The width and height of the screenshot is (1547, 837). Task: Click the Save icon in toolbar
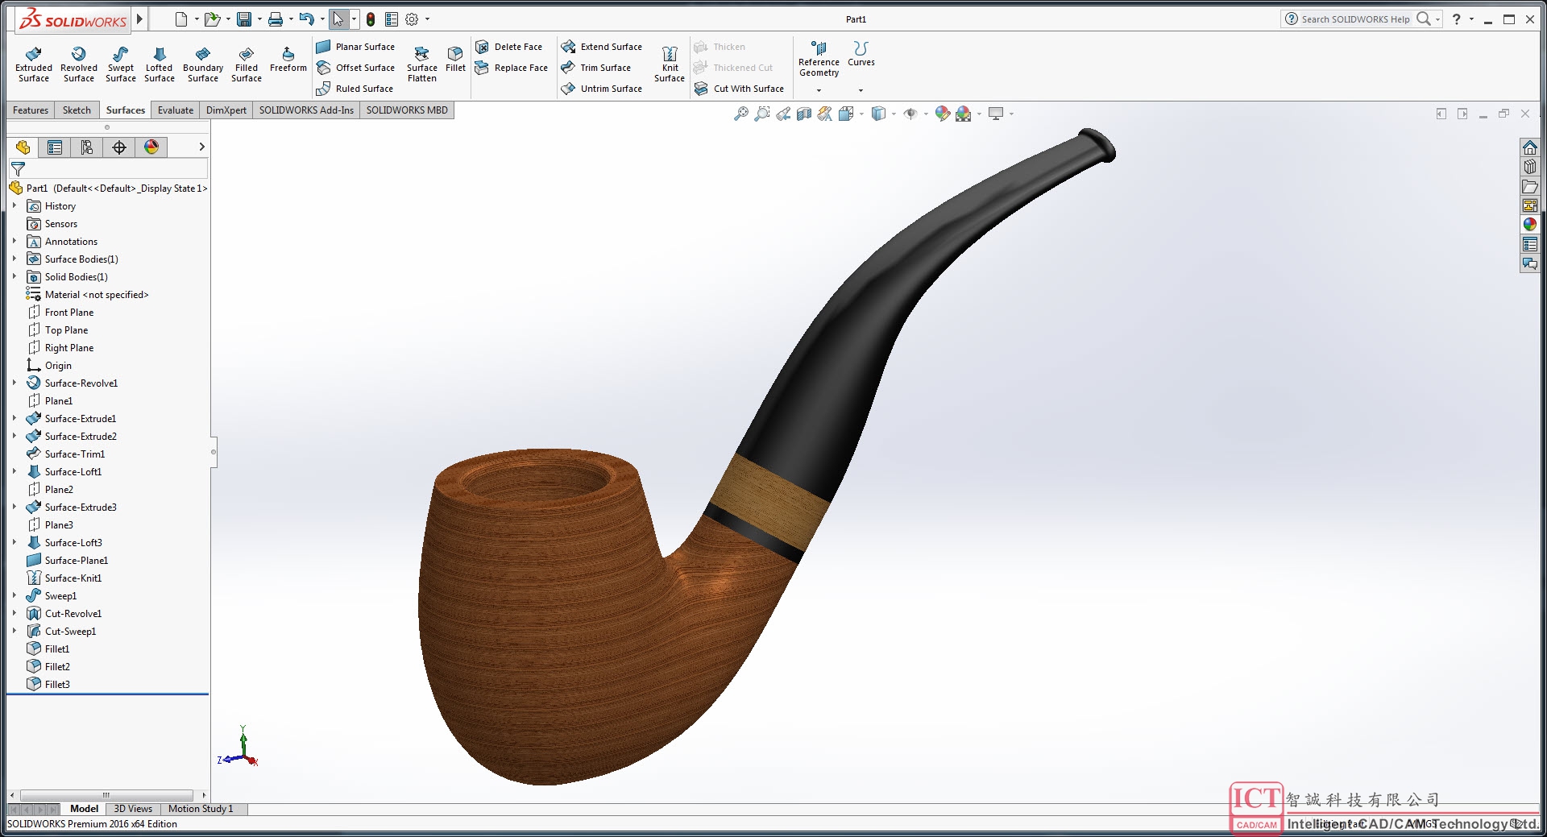[x=244, y=19]
